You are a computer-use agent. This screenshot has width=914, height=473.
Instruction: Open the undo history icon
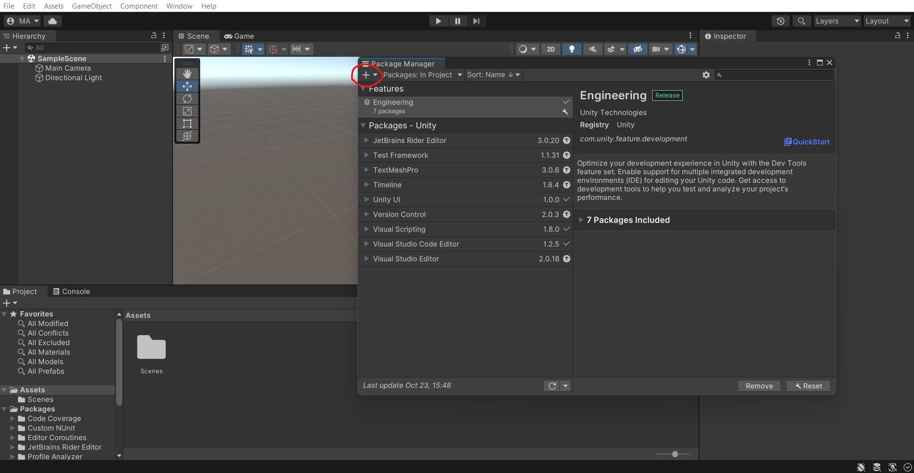(780, 21)
